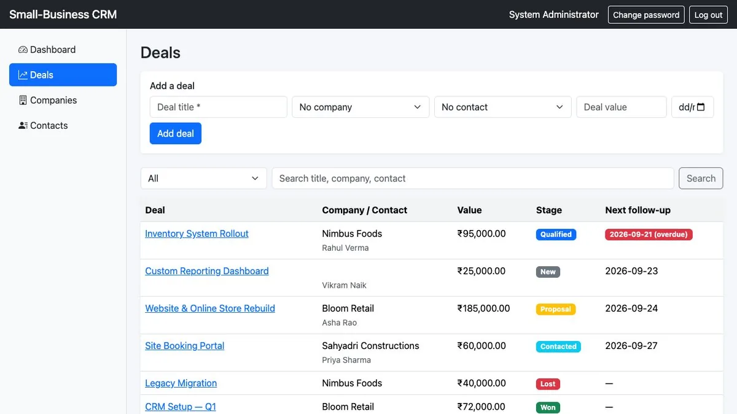Click the Deal column header
Image resolution: width=737 pixels, height=414 pixels.
155,210
